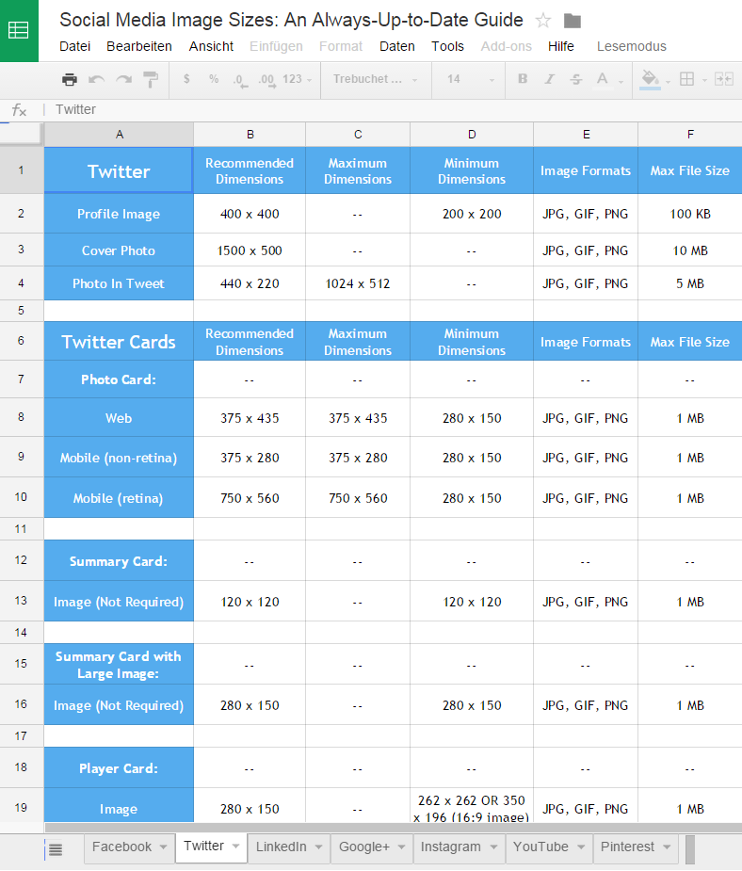
Task: Click the undo arrow icon
Action: click(x=96, y=79)
